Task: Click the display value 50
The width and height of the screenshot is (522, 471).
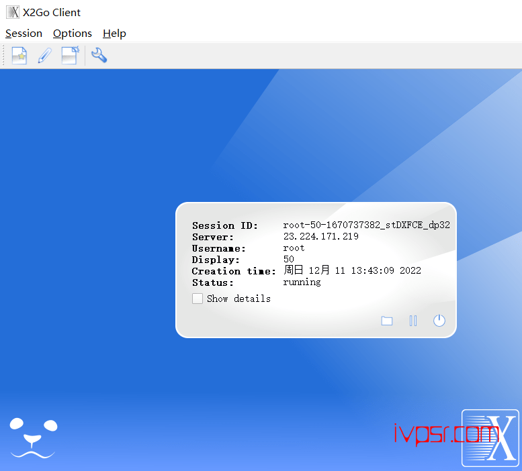Action: 289,259
